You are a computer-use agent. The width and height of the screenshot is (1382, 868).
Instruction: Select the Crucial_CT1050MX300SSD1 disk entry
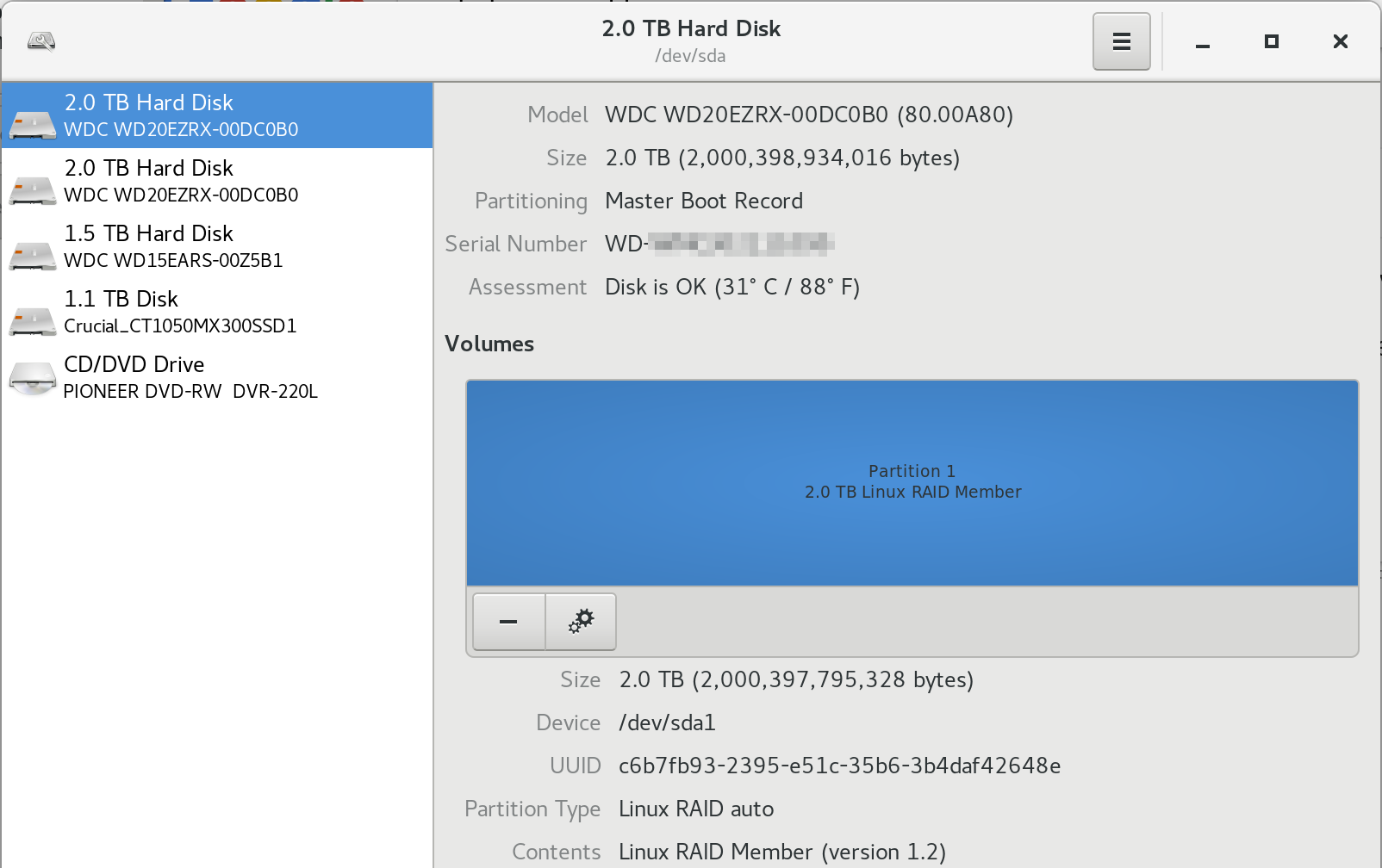pos(180,312)
